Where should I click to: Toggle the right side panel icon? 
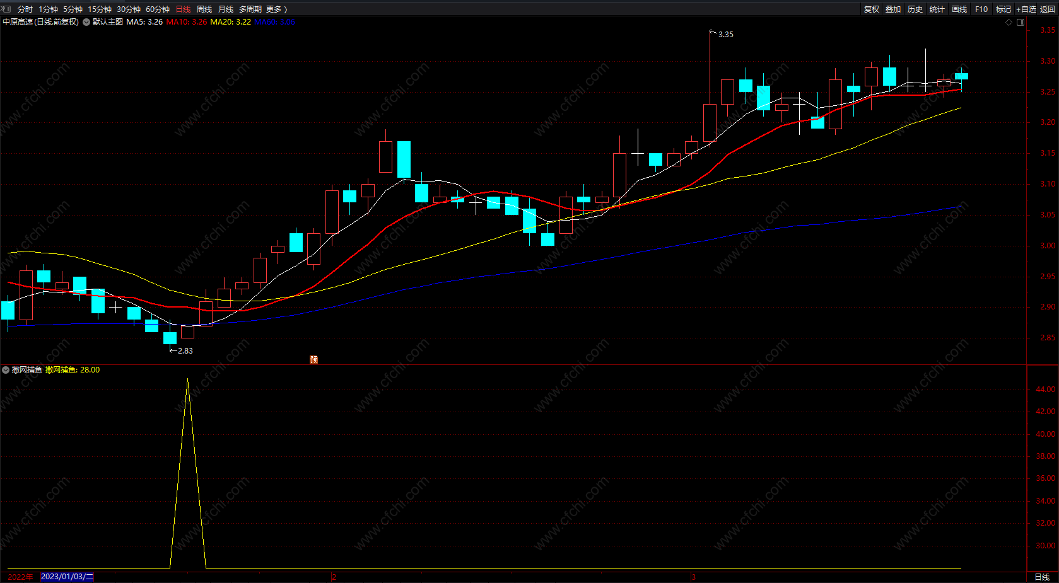(1021, 22)
